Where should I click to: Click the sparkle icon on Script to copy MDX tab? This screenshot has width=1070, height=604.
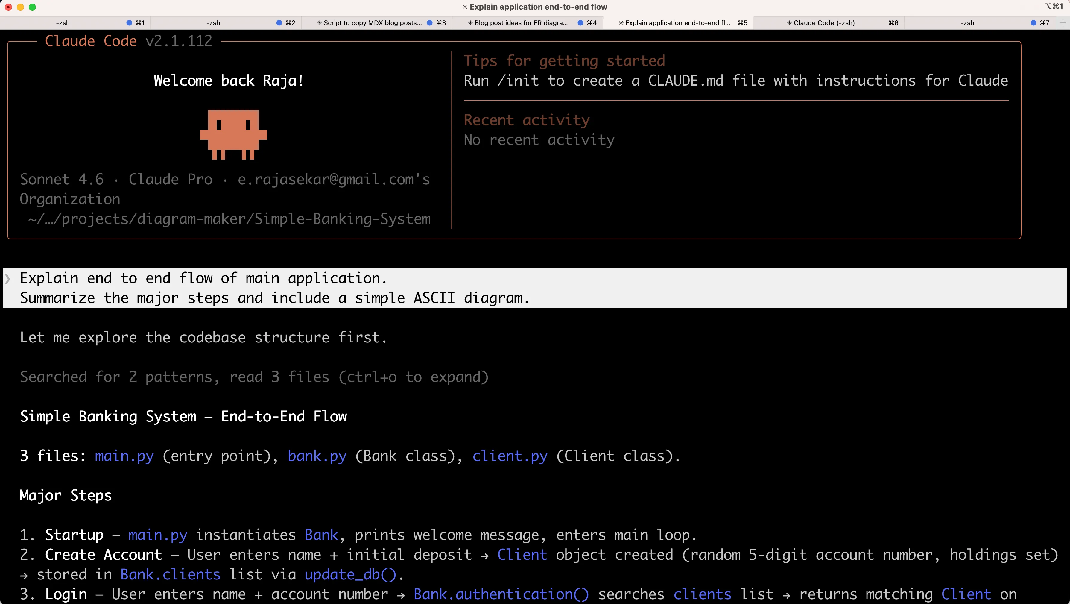click(x=320, y=23)
